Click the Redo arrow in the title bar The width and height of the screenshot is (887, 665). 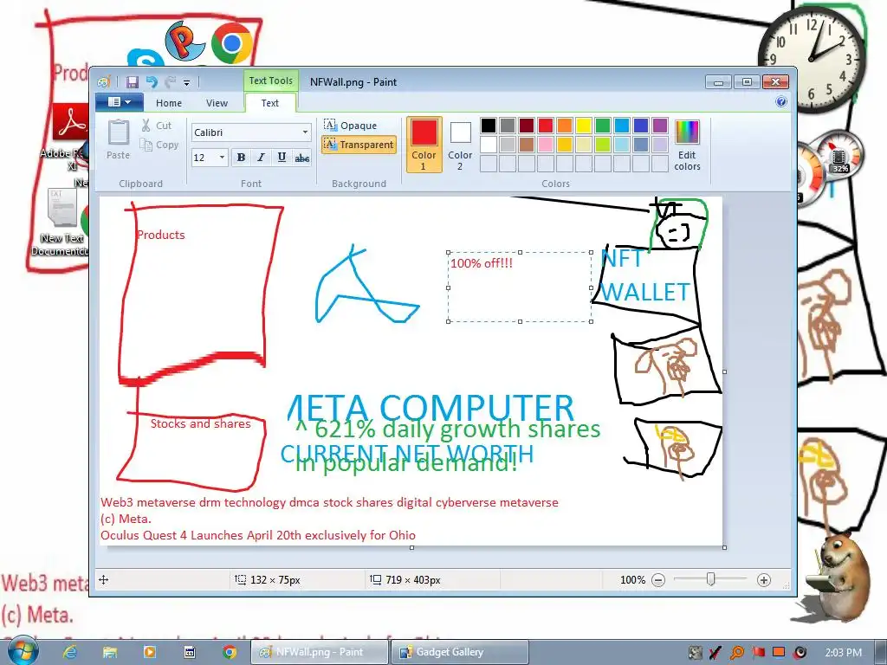click(x=170, y=82)
